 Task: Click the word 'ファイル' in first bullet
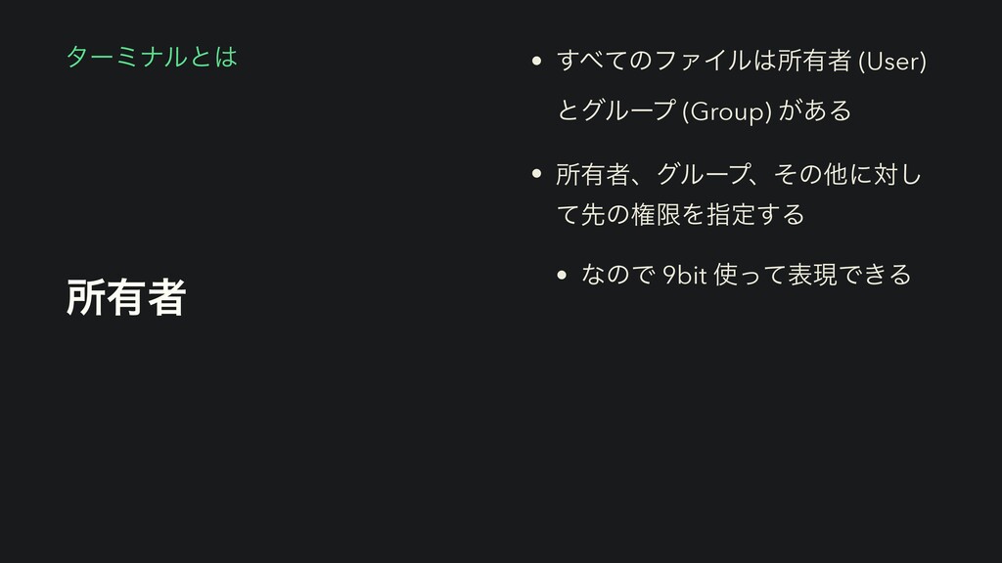coord(700,64)
